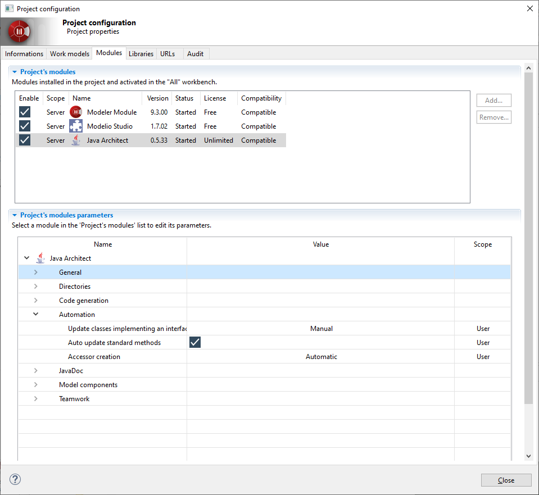Click the Java Architect icon in modules table
Image resolution: width=539 pixels, height=495 pixels.
coord(76,140)
